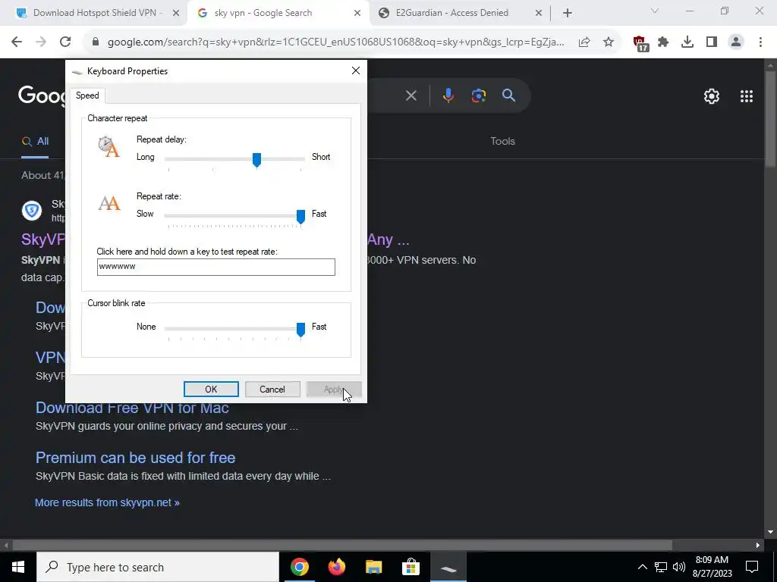Clear the Google search box with X
Viewport: 777px width, 582px height.
(411, 95)
